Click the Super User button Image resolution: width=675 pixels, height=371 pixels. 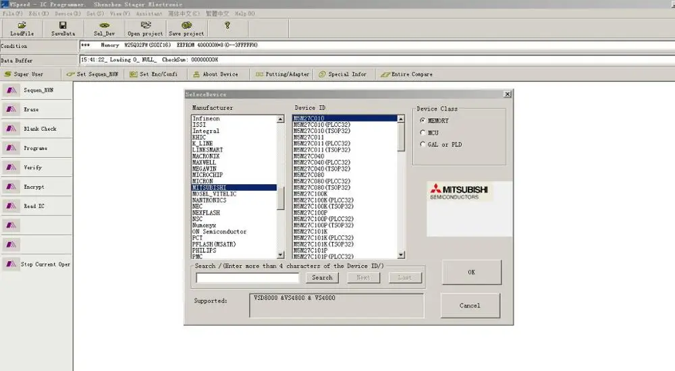[x=30, y=74]
